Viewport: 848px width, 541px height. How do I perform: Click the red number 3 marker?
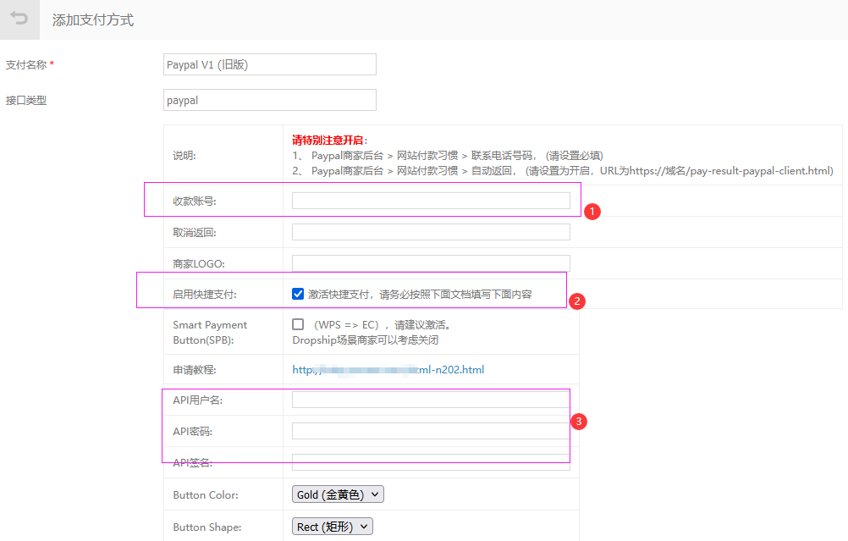point(579,421)
